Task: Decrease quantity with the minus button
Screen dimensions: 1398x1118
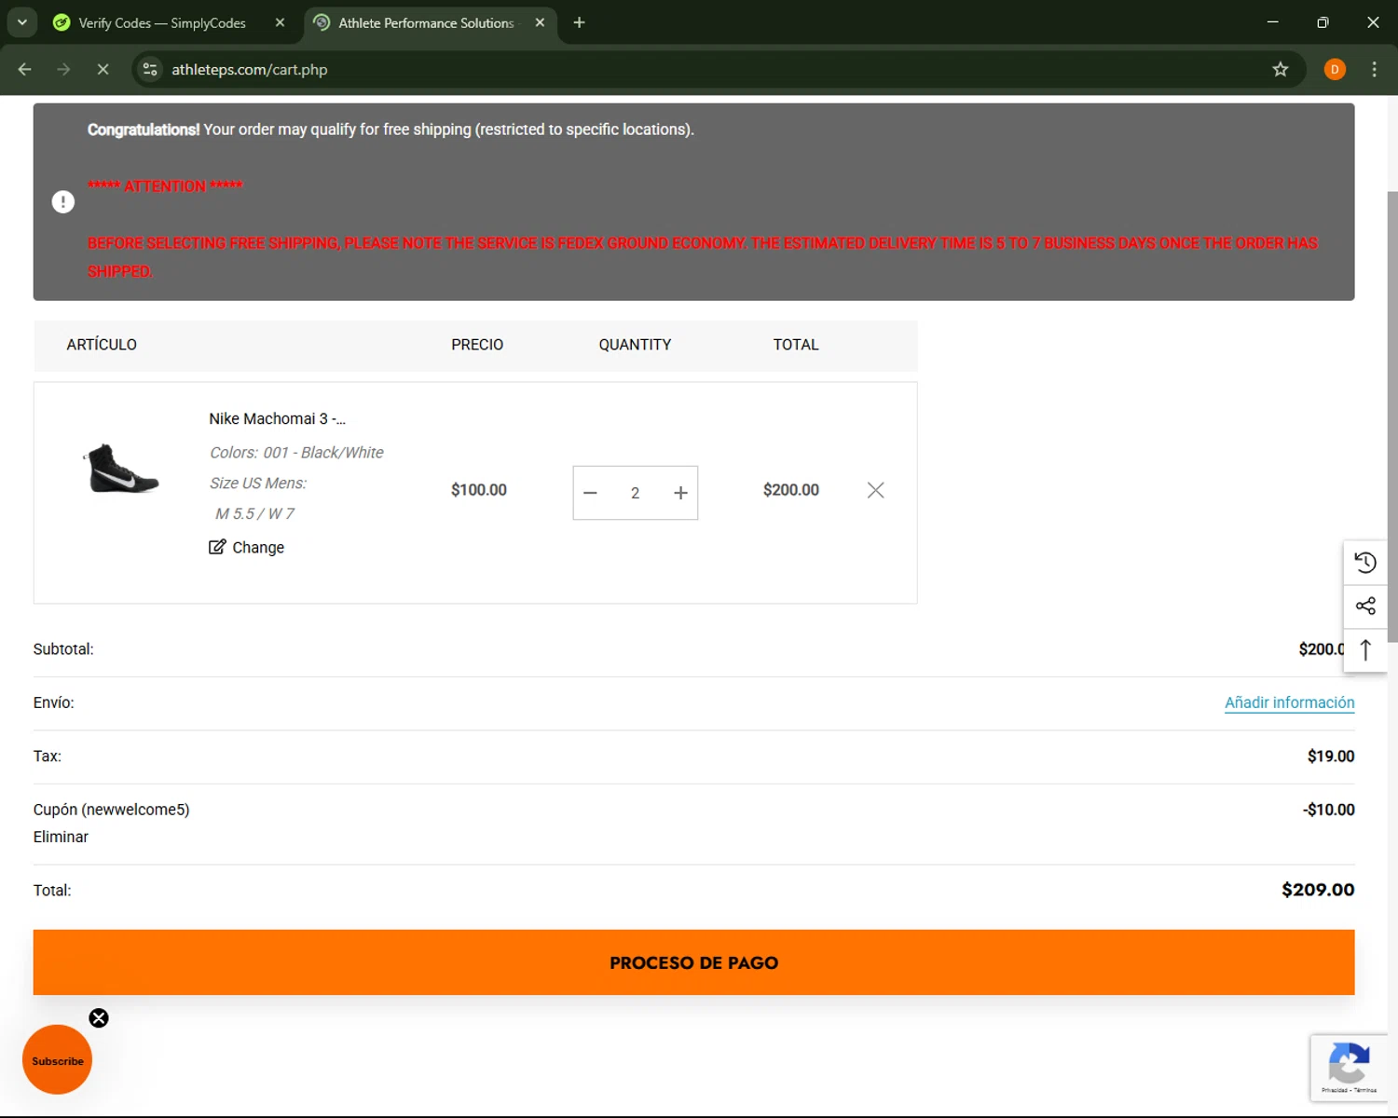Action: [x=590, y=493]
